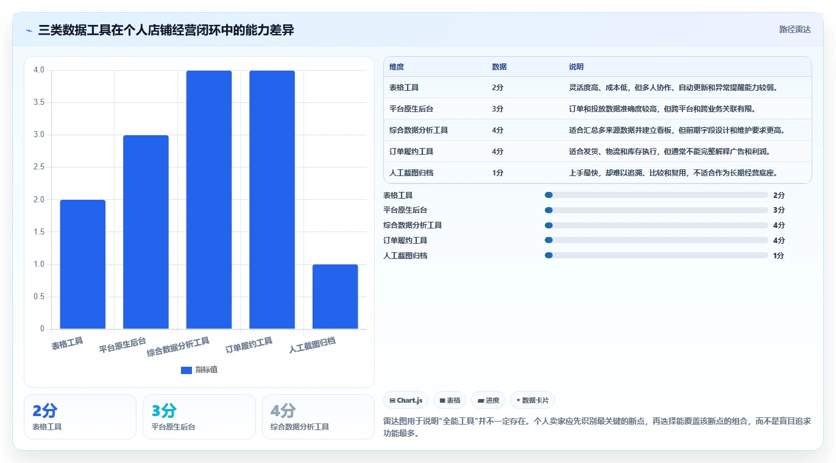Click the 路径雷达 label in the header
Screen dimensions: 836x463
pyautogui.click(x=795, y=29)
